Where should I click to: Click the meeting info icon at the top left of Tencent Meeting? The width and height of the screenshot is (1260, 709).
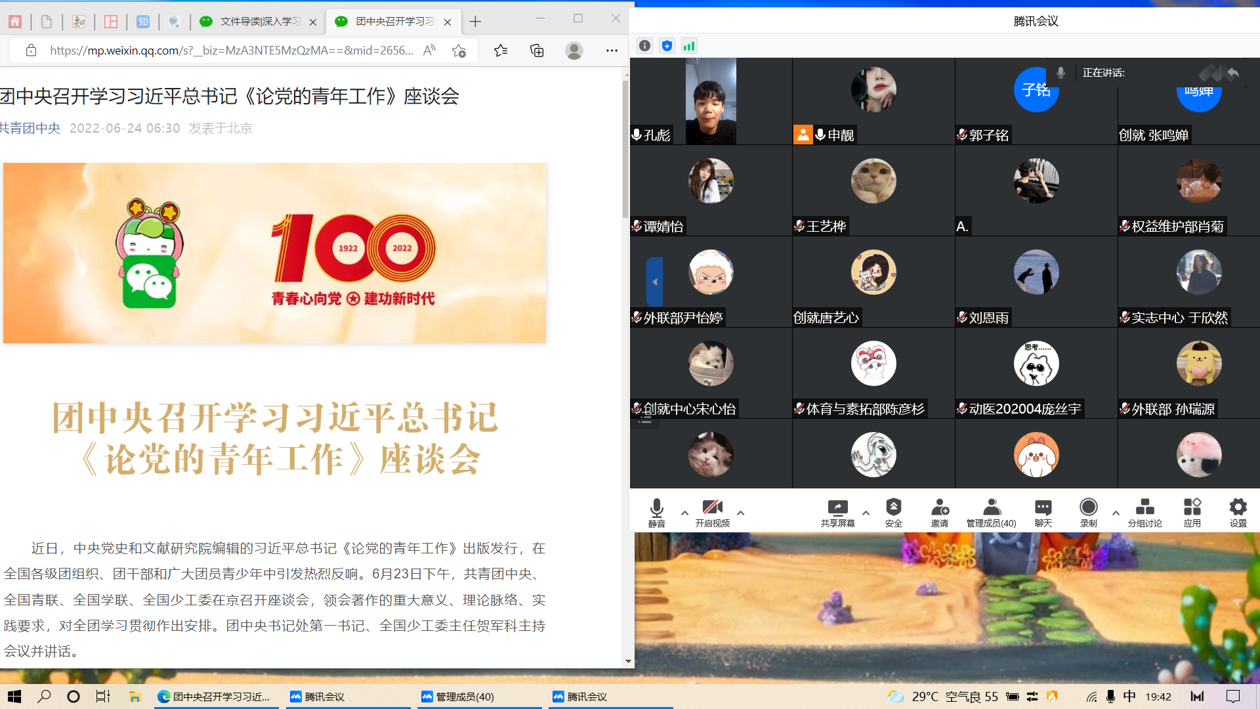(x=644, y=46)
